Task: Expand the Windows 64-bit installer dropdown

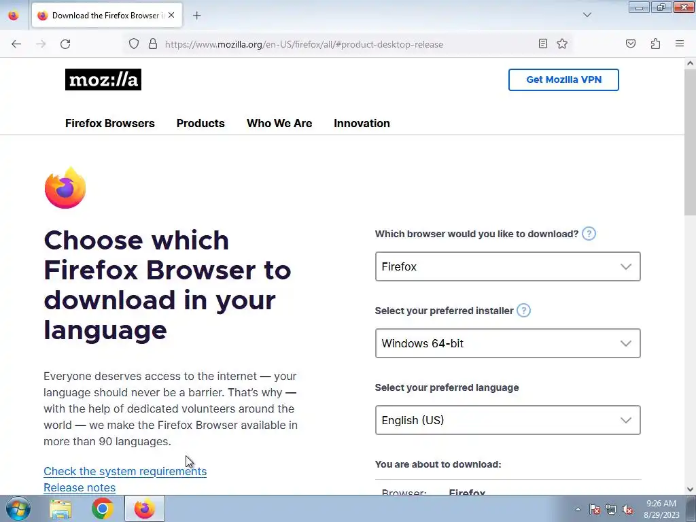Action: [x=508, y=343]
